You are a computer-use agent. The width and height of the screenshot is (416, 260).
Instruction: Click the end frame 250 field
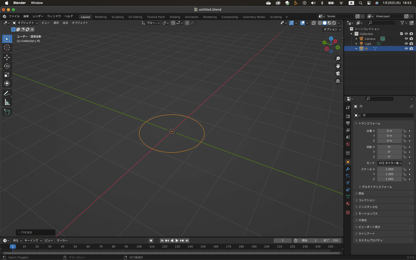pyautogui.click(x=331, y=241)
